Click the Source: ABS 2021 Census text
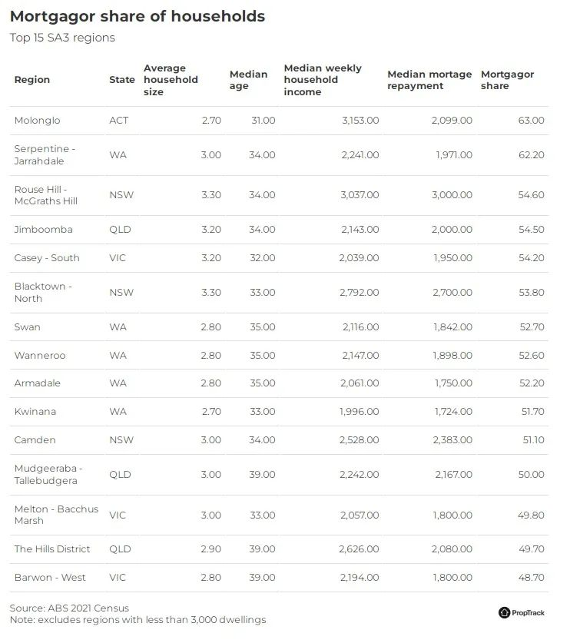Viewport: 570px width, 643px height. (69, 608)
